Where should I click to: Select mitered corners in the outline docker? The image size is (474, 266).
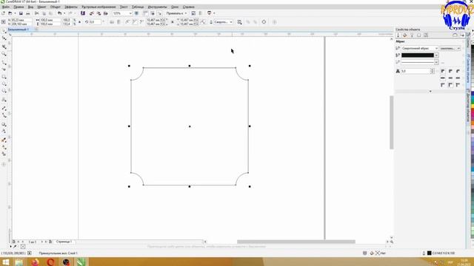click(443, 71)
